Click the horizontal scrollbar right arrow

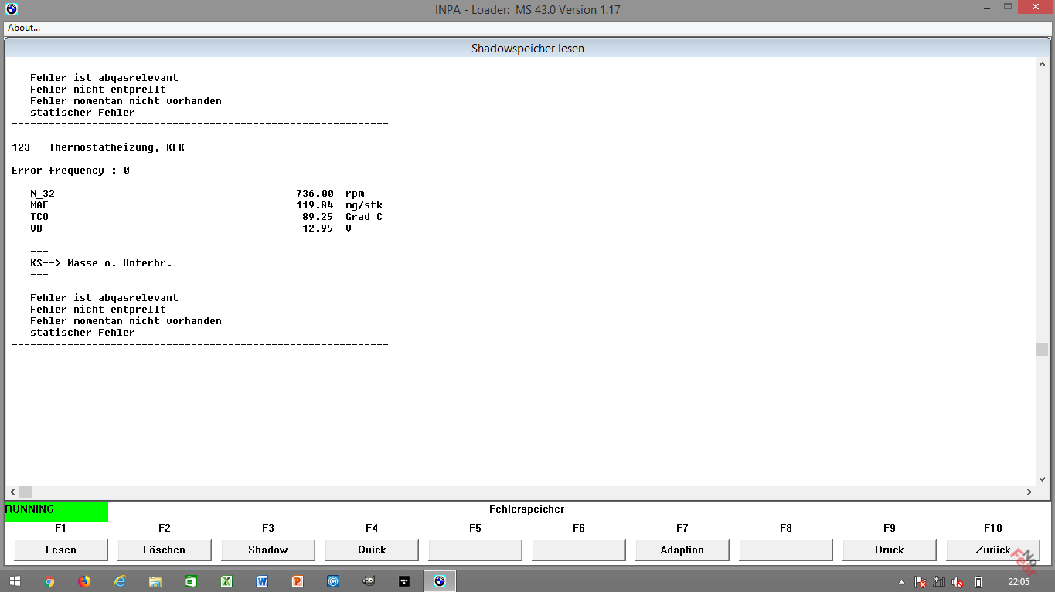click(x=1029, y=492)
